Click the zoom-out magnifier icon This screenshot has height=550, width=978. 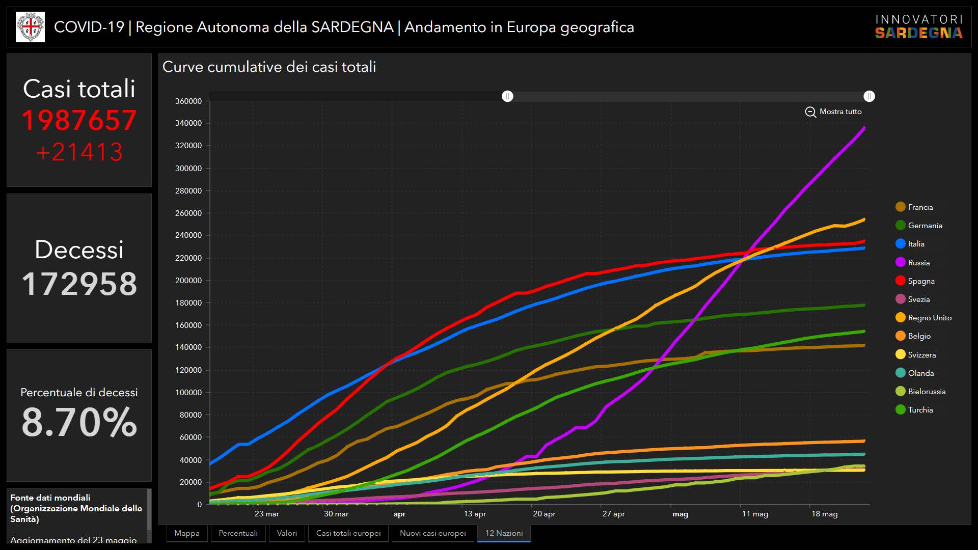coord(810,112)
